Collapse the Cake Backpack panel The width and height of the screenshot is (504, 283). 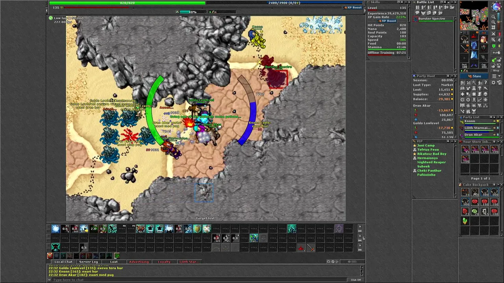click(x=498, y=185)
